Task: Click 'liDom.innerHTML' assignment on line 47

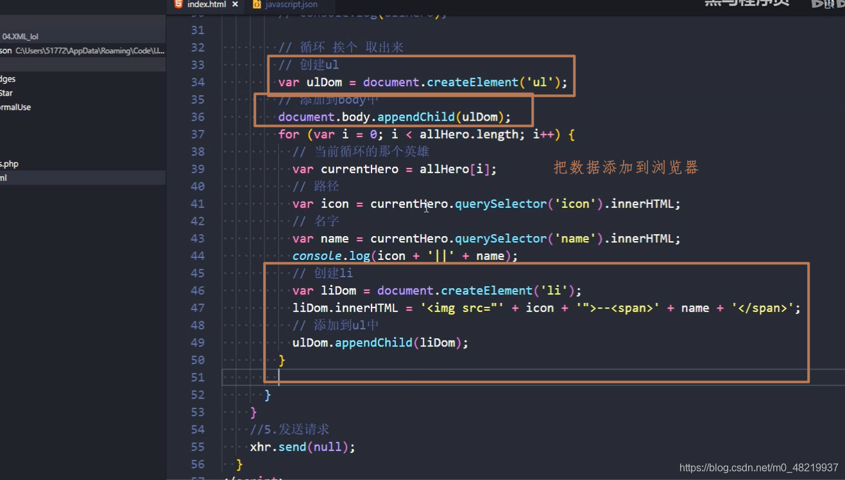Action: click(x=345, y=307)
